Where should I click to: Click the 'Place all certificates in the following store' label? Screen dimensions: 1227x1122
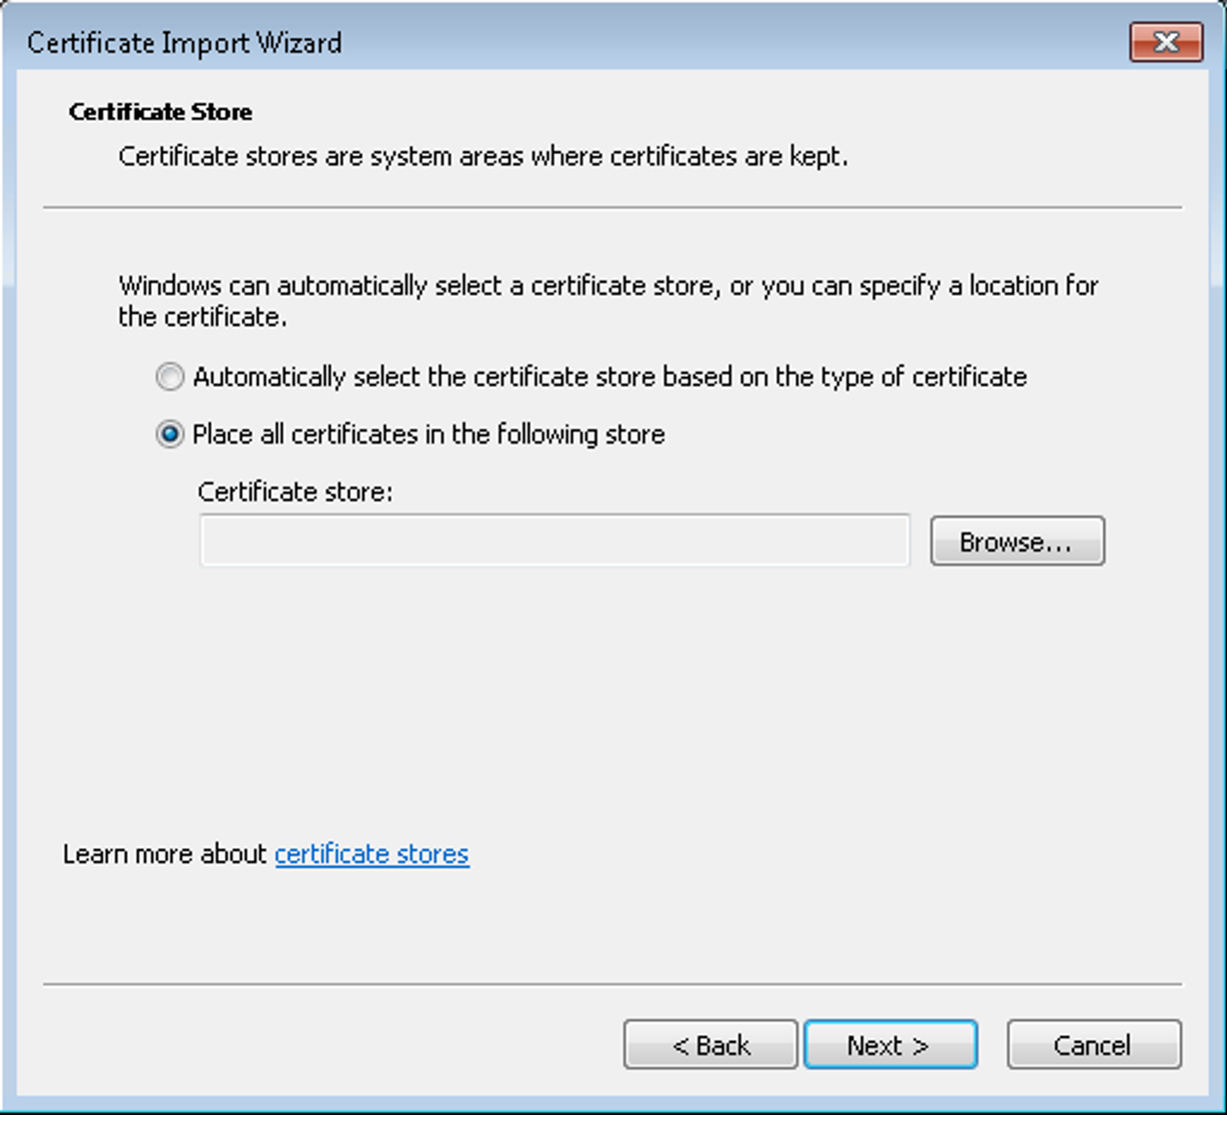click(x=429, y=435)
